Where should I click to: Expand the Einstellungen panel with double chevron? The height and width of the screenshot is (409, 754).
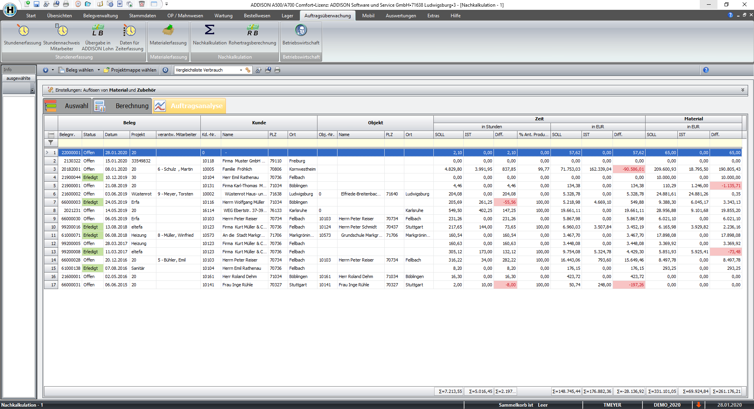(x=743, y=90)
